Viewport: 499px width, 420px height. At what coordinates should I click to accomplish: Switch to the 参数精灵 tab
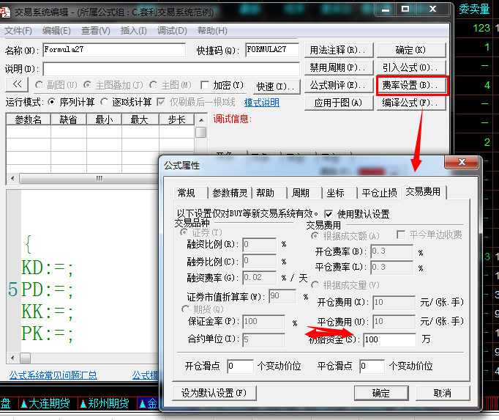click(230, 193)
